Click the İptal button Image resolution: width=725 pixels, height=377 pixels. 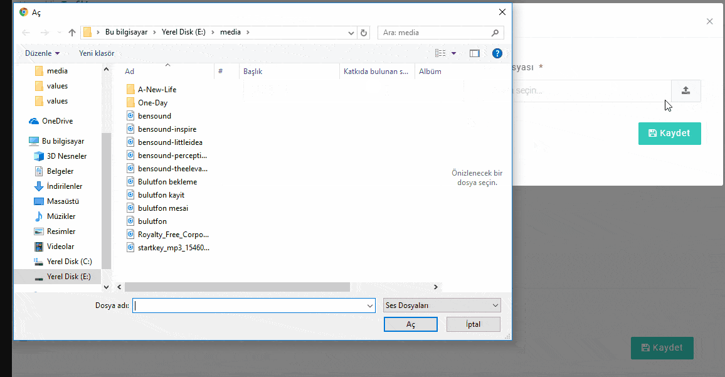[473, 324]
